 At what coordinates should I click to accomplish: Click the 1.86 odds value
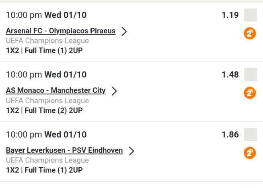pyautogui.click(x=230, y=134)
